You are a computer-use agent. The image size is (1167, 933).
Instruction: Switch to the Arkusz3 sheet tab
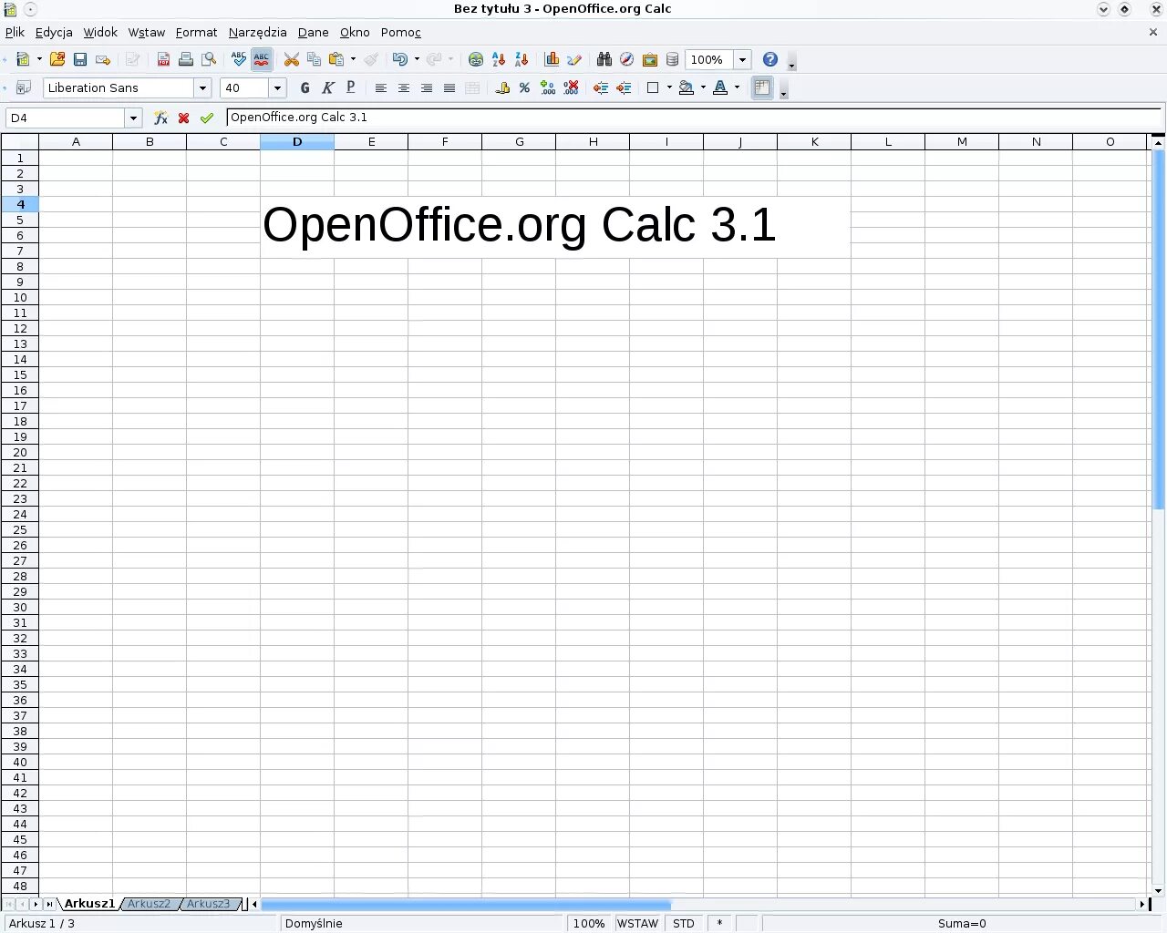[208, 904]
